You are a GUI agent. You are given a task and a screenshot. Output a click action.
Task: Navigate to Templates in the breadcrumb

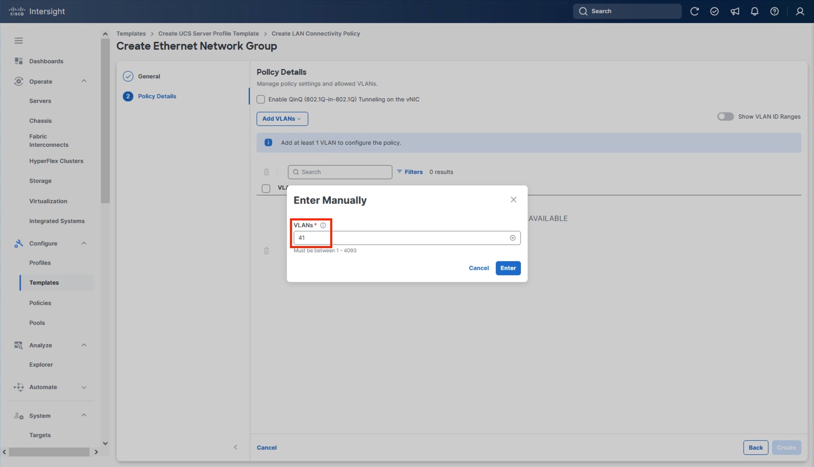pyautogui.click(x=131, y=33)
